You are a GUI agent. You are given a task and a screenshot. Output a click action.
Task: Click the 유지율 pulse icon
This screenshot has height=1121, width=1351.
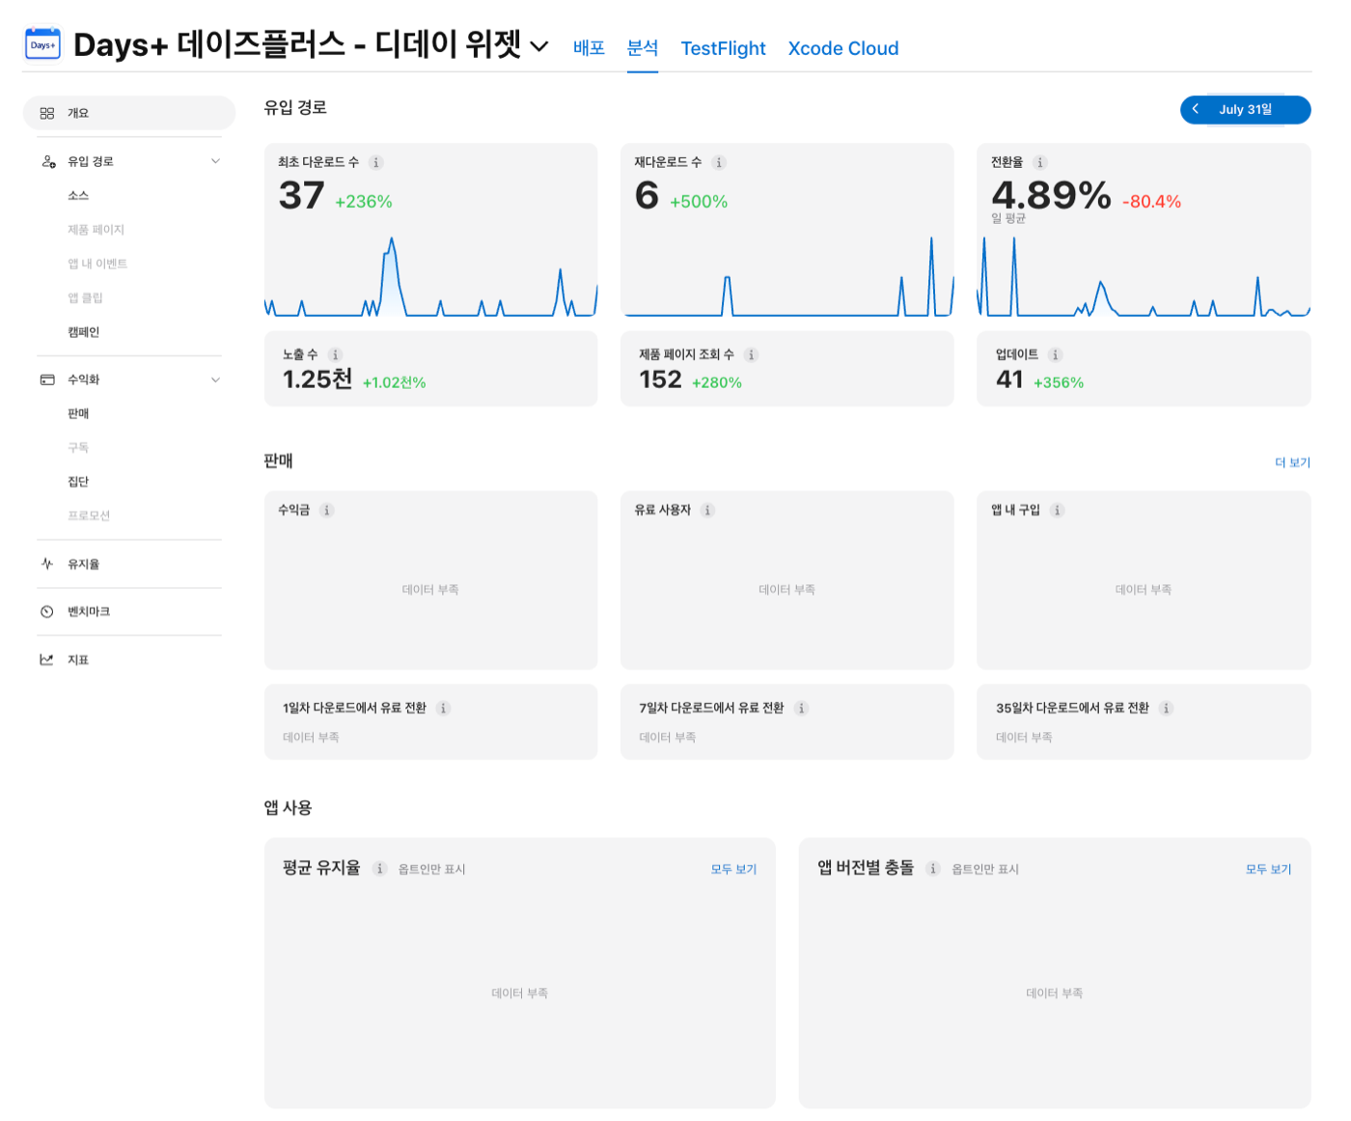click(47, 563)
